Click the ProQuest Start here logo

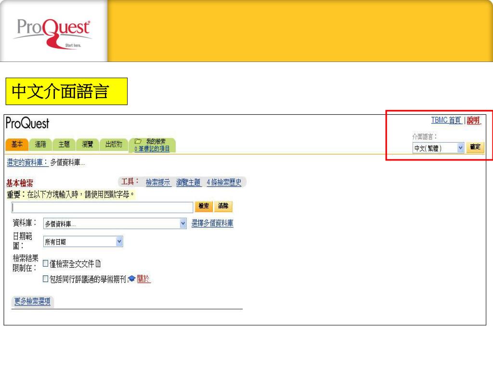pyautogui.click(x=53, y=33)
